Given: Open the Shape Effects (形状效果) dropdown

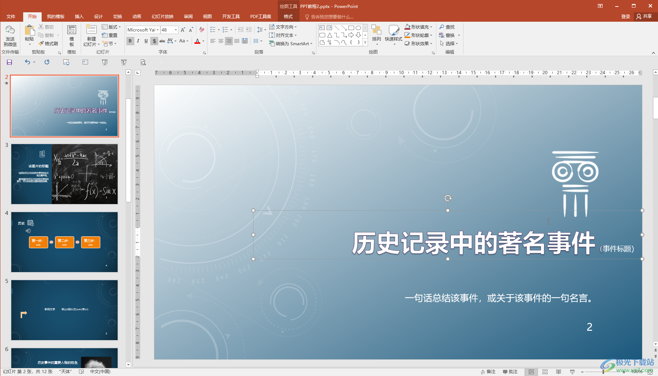Looking at the screenshot, I should [x=418, y=43].
